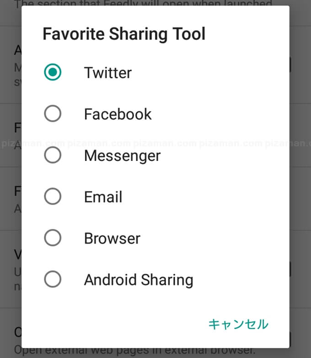Choose the Android Sharing radio button
The width and height of the screenshot is (311, 358).
click(x=53, y=279)
